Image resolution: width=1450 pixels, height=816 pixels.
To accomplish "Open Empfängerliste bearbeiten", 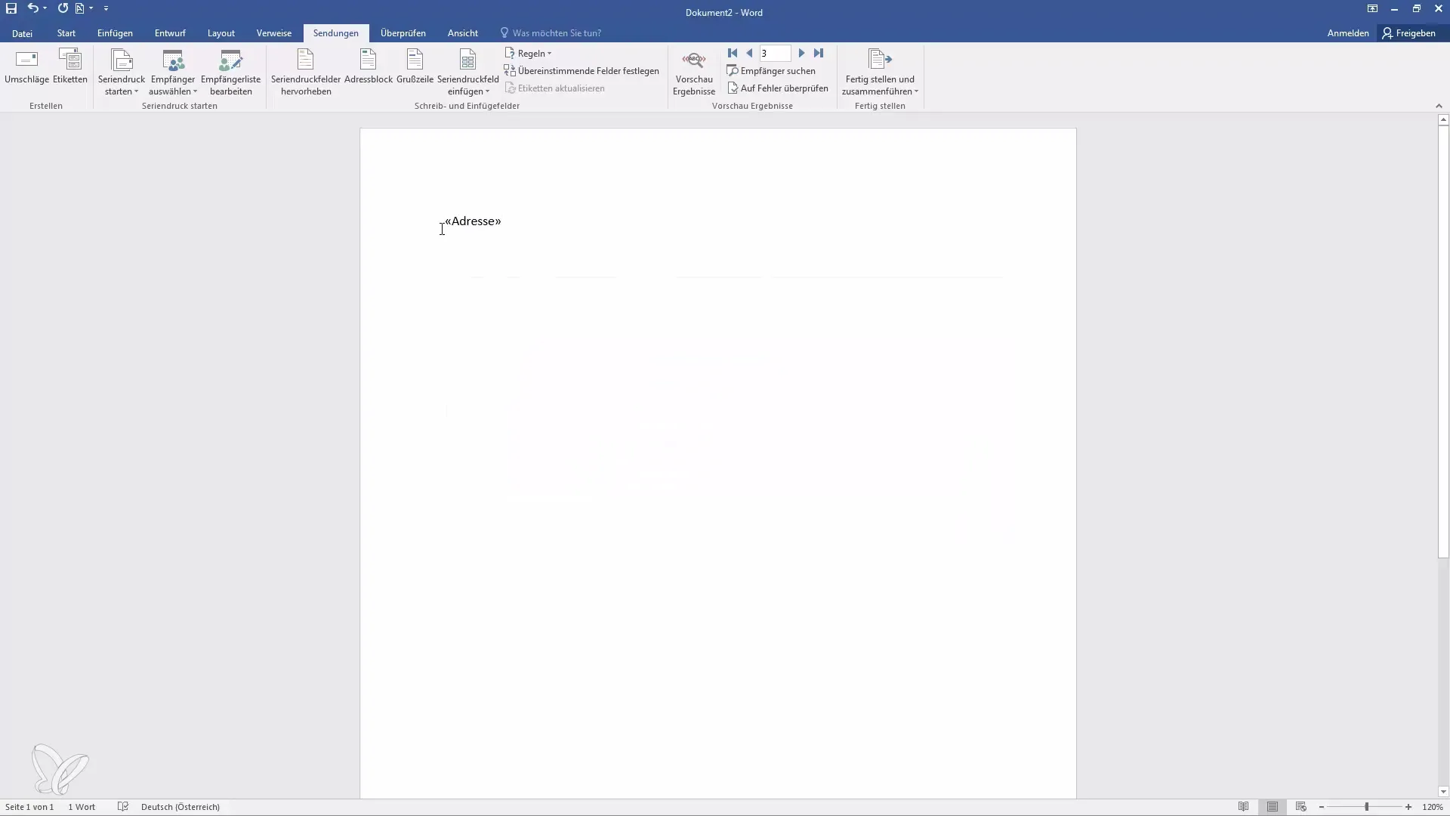I will [x=231, y=72].
